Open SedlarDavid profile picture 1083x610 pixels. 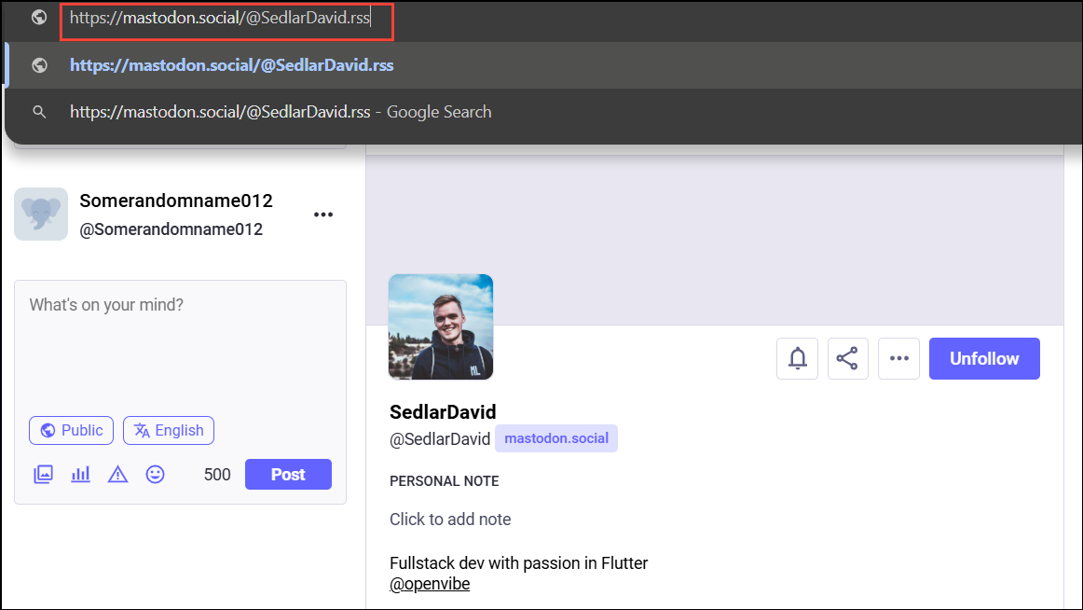[x=441, y=326]
